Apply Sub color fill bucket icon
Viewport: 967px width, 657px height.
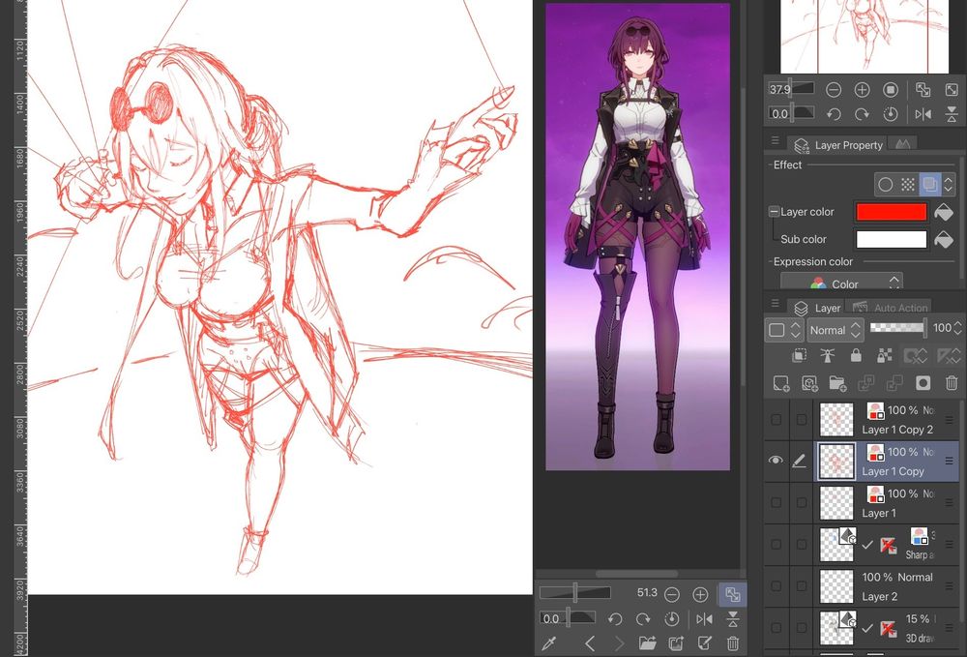coord(944,239)
